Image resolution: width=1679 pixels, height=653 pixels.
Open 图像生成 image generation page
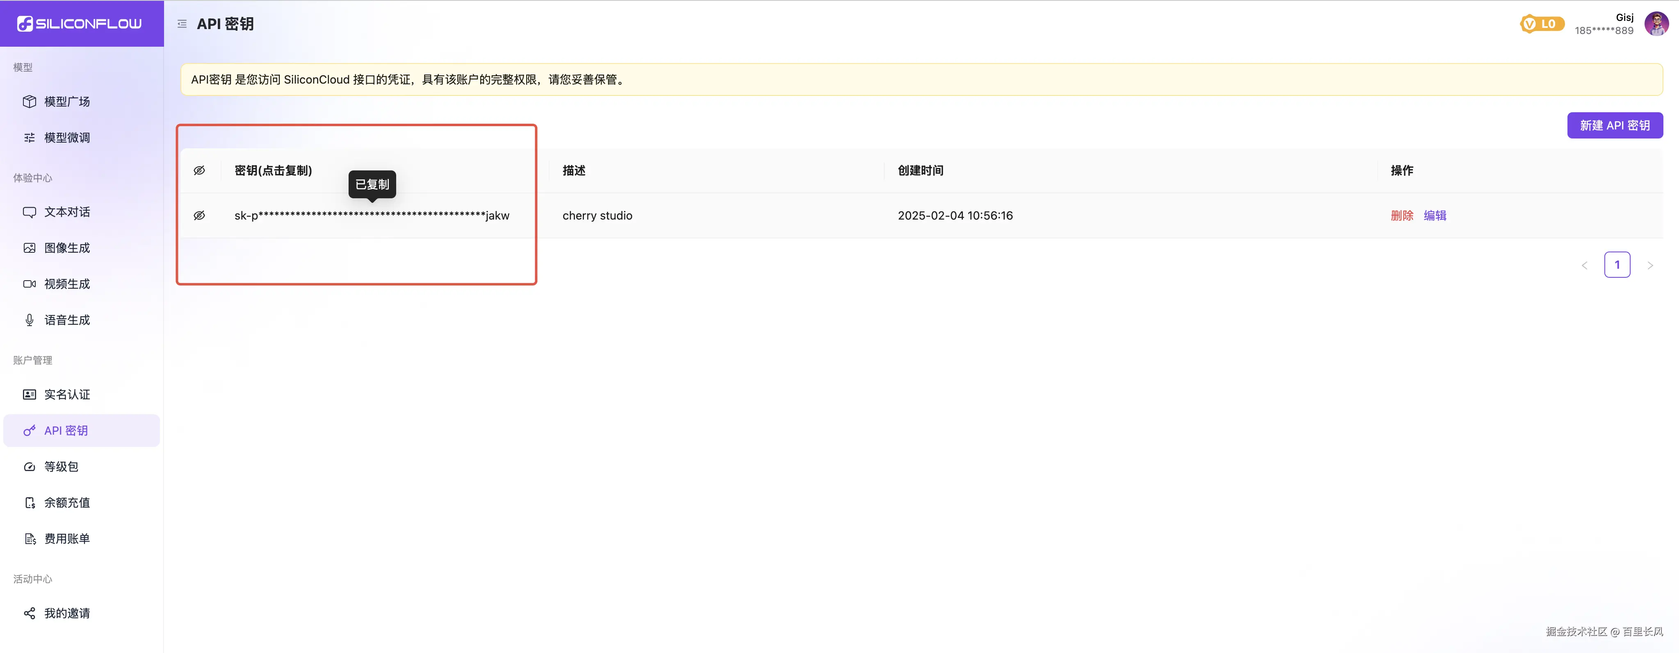[66, 248]
